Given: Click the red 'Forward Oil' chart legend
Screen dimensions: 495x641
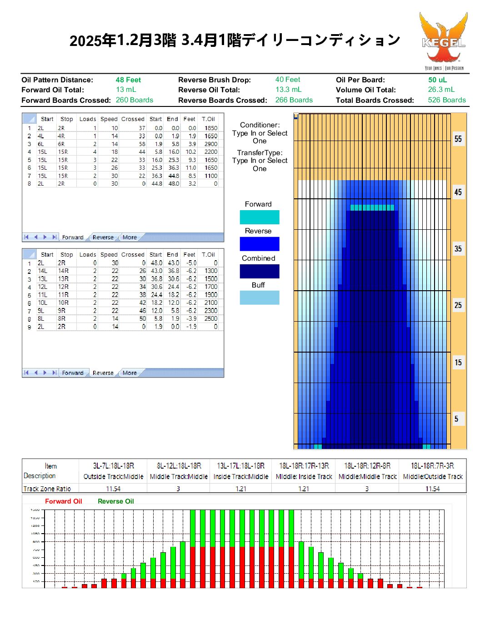Looking at the screenshot, I should pos(64,501).
